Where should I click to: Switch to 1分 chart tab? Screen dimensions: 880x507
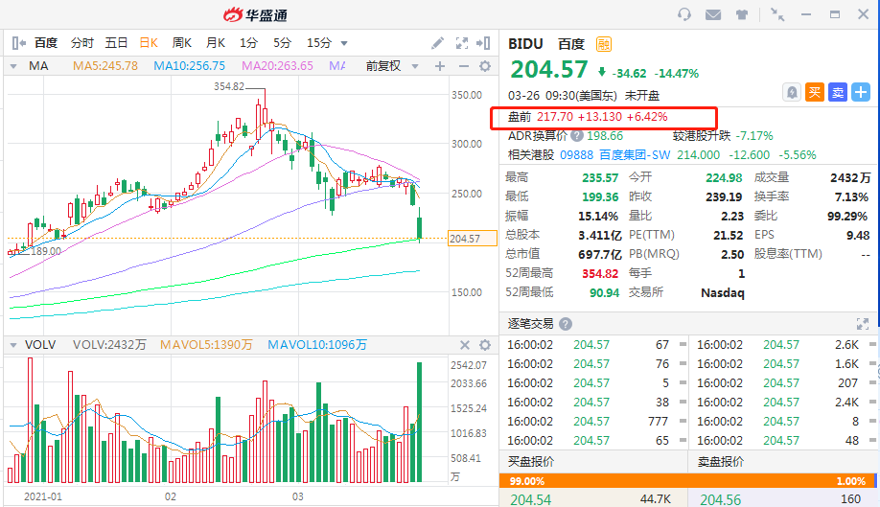pos(248,42)
